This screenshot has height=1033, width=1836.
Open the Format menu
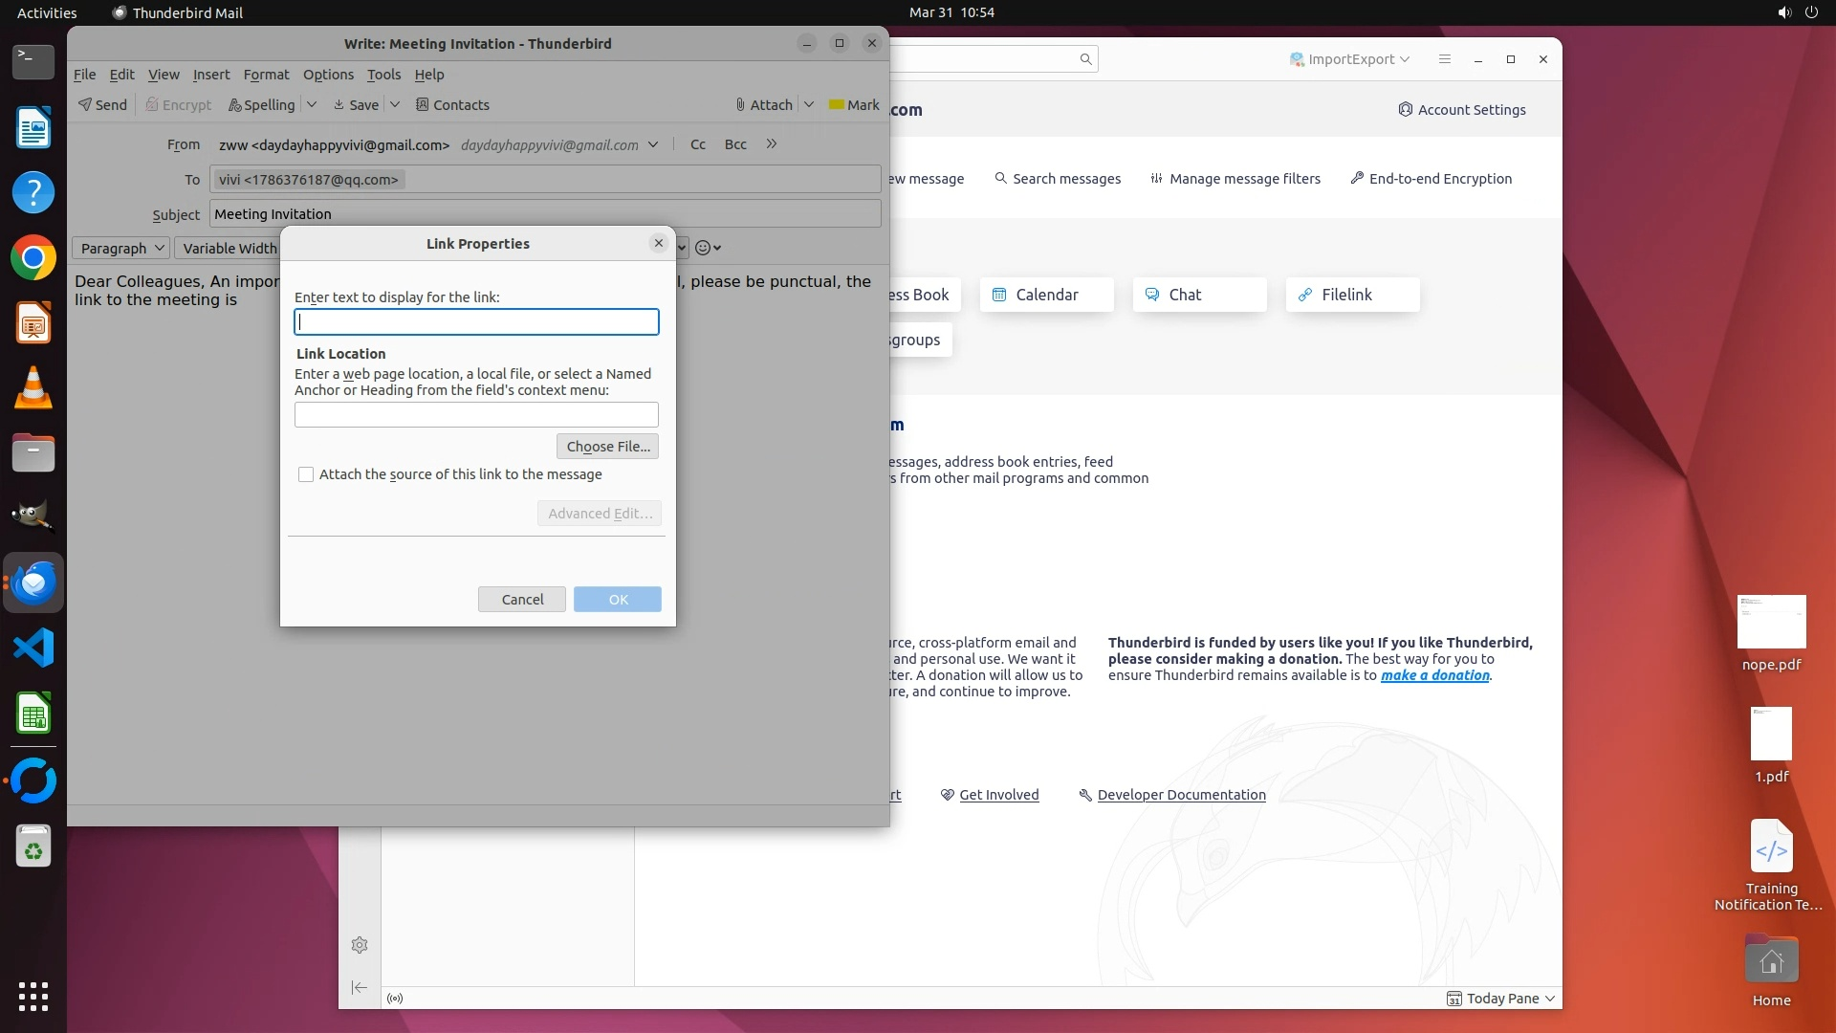[266, 75]
